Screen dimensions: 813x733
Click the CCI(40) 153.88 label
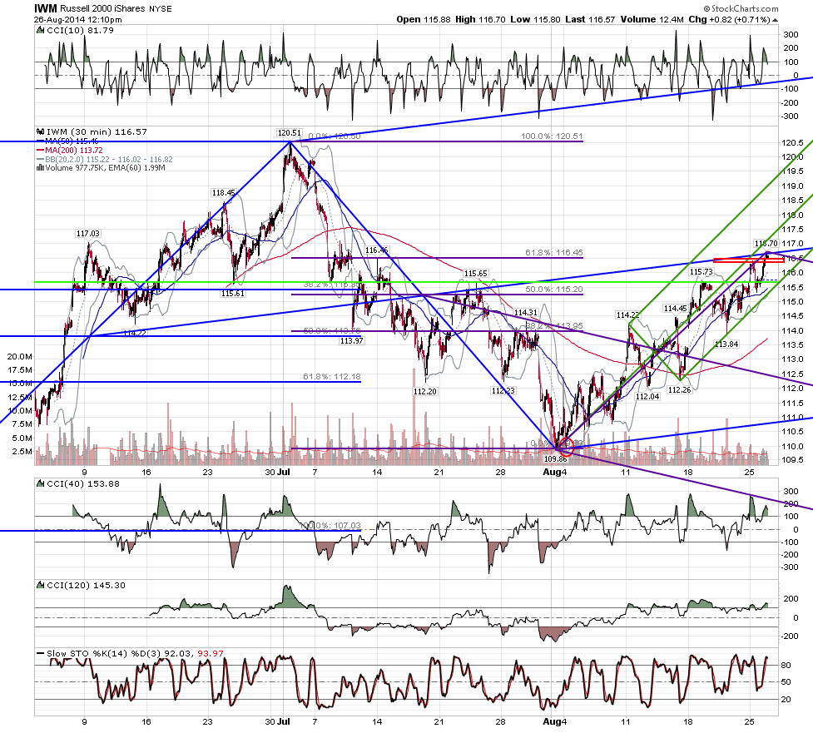tap(83, 483)
